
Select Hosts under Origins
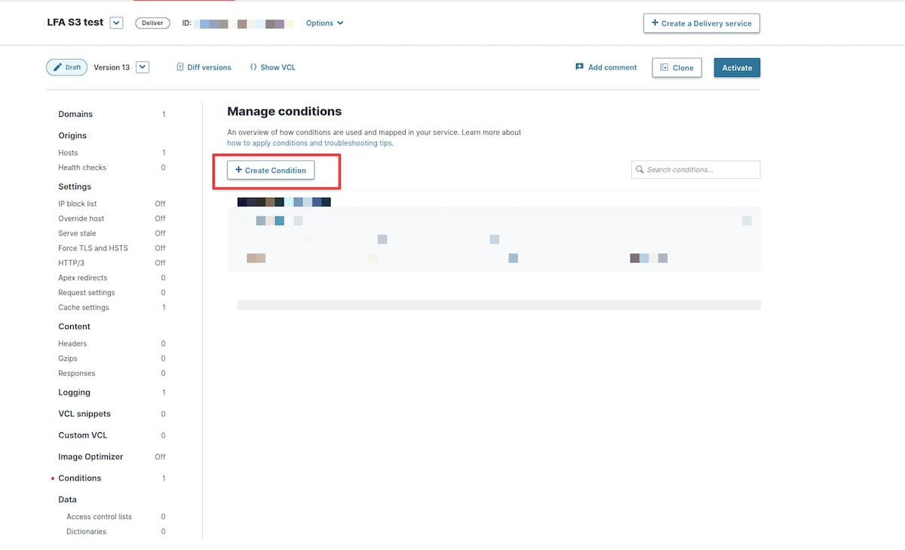click(x=68, y=152)
